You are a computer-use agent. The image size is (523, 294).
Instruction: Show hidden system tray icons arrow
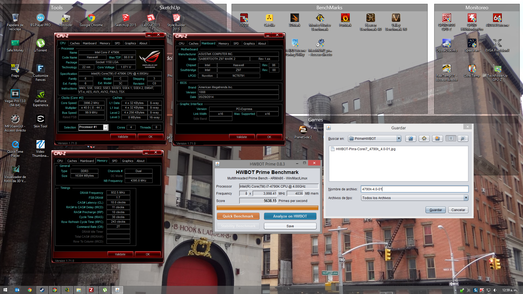pos(455,290)
